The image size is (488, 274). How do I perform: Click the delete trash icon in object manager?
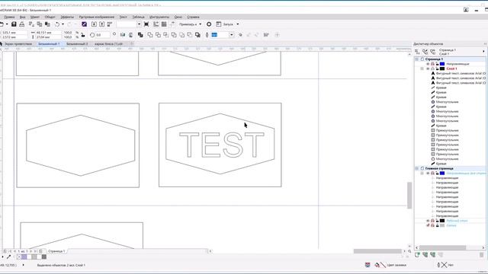point(482,255)
